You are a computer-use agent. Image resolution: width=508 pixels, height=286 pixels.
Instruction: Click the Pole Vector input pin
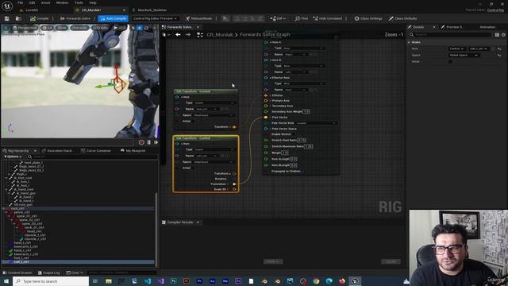(266, 117)
